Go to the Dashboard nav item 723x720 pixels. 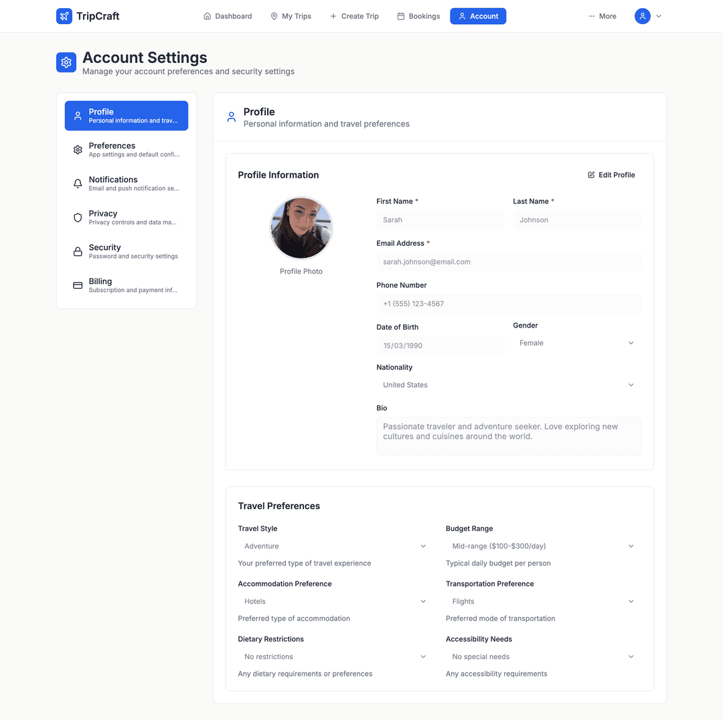coord(228,16)
